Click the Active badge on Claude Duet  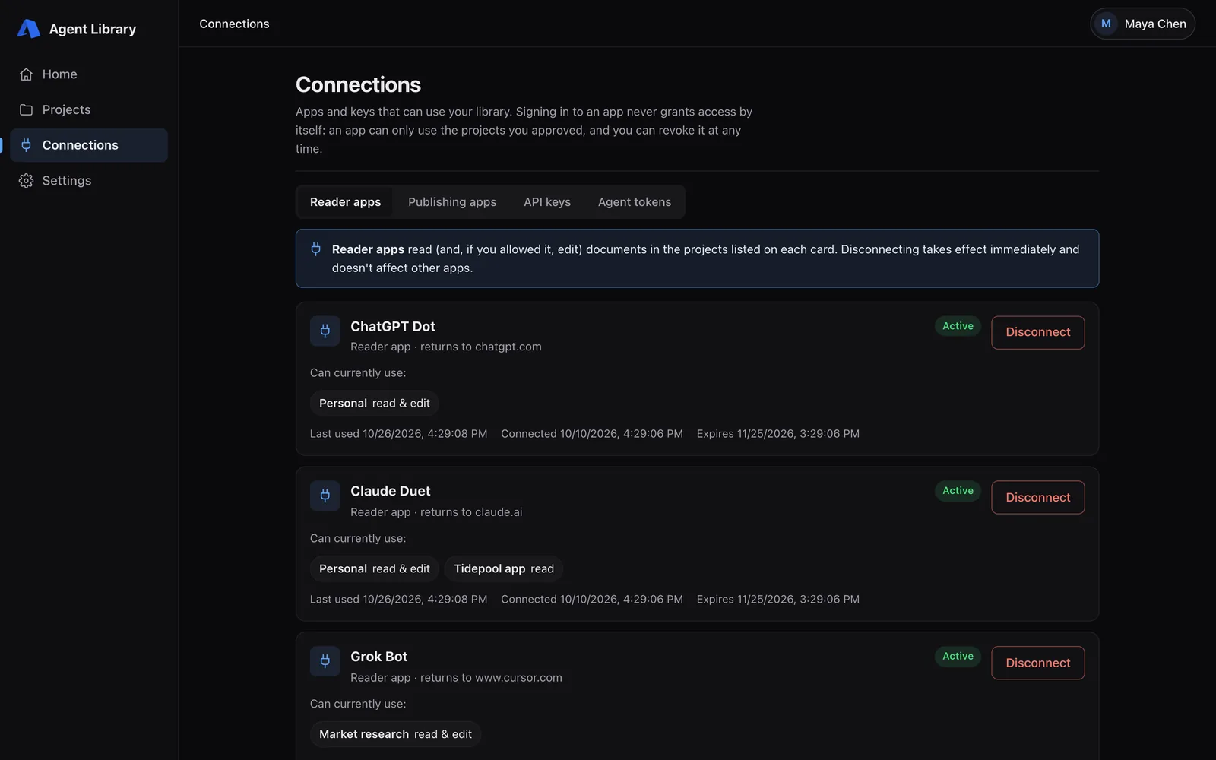click(x=958, y=491)
